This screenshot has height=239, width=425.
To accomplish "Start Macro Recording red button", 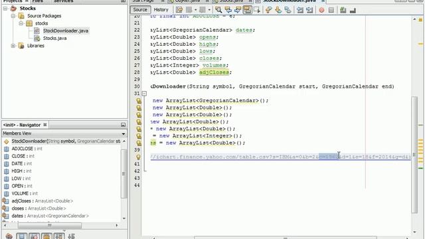I will 321,11.
